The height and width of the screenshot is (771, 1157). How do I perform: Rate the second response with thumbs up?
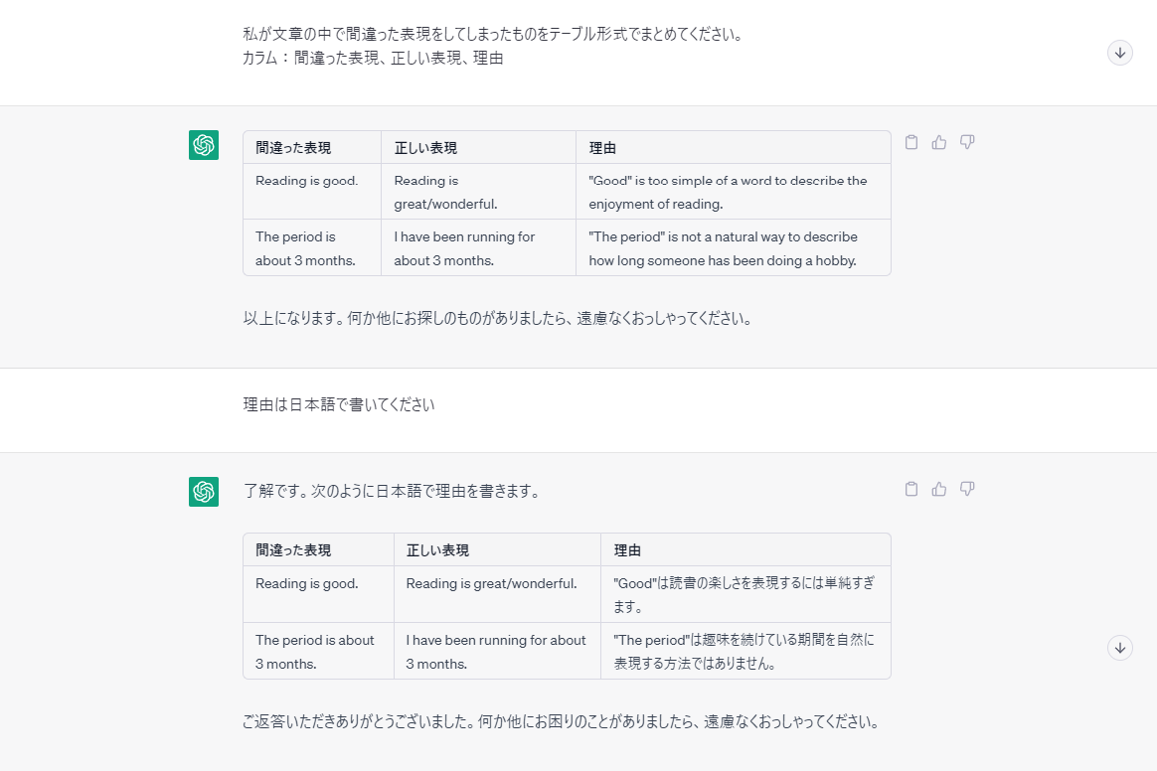(939, 489)
